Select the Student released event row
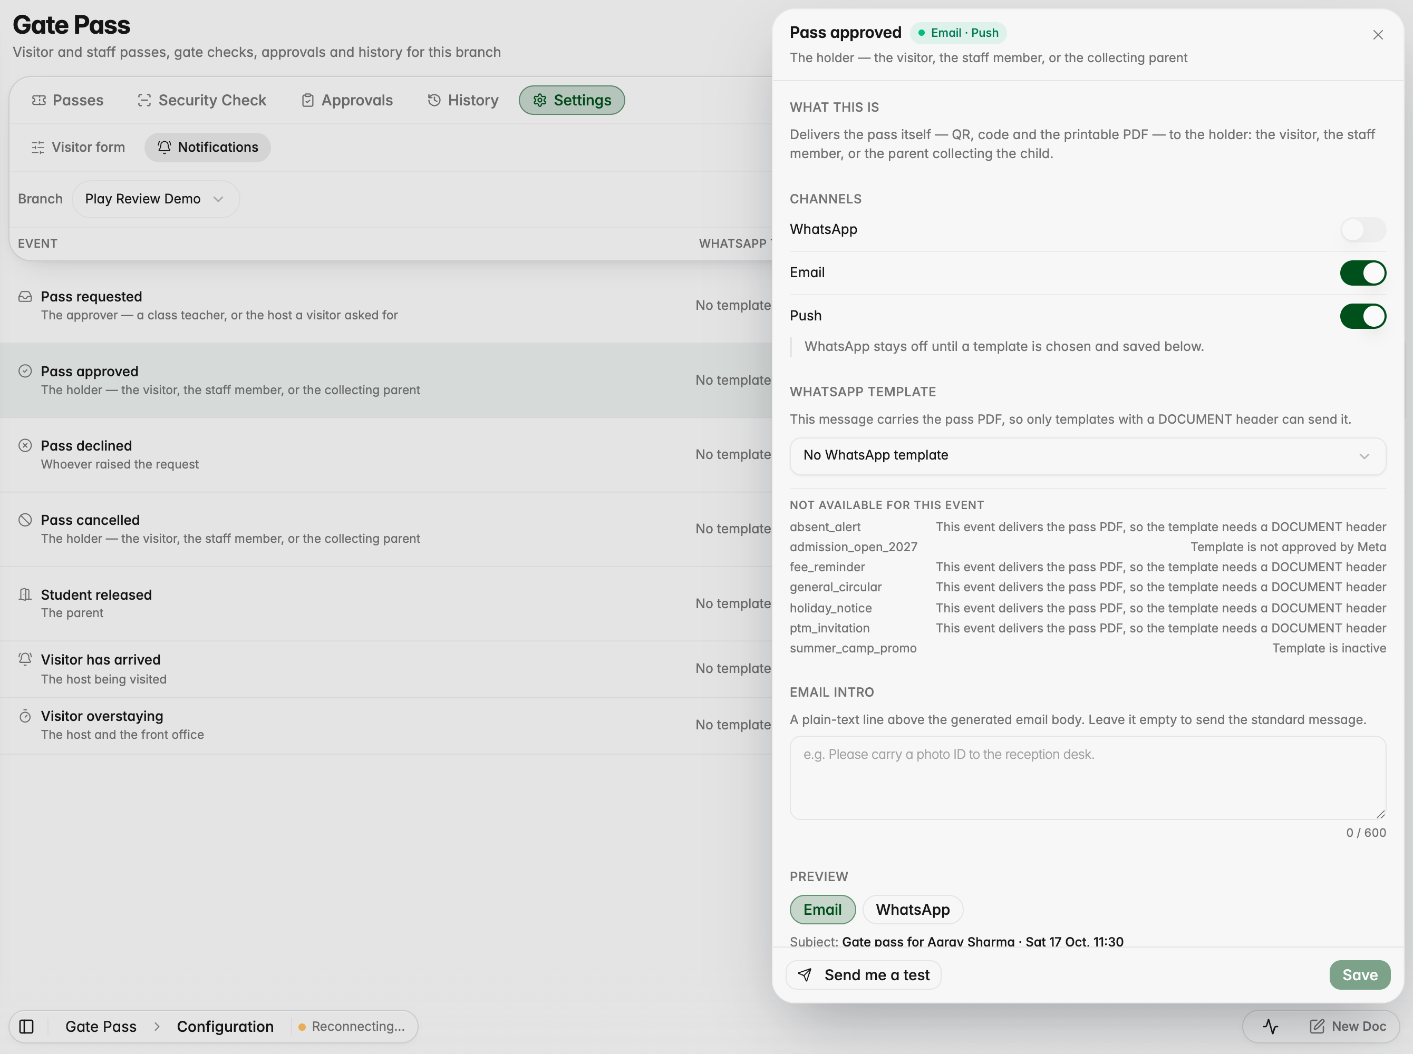 386,603
